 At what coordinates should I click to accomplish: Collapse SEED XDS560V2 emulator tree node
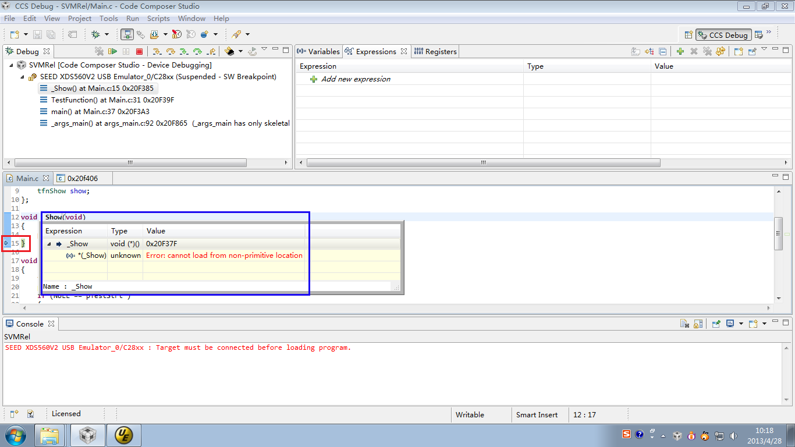(23, 77)
